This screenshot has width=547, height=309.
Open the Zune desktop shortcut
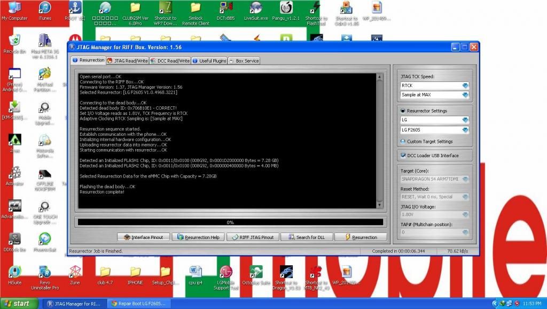[x=75, y=275]
